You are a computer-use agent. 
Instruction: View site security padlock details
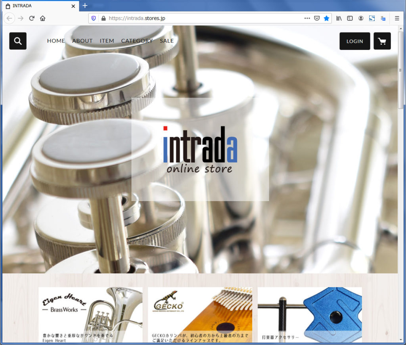(x=103, y=18)
